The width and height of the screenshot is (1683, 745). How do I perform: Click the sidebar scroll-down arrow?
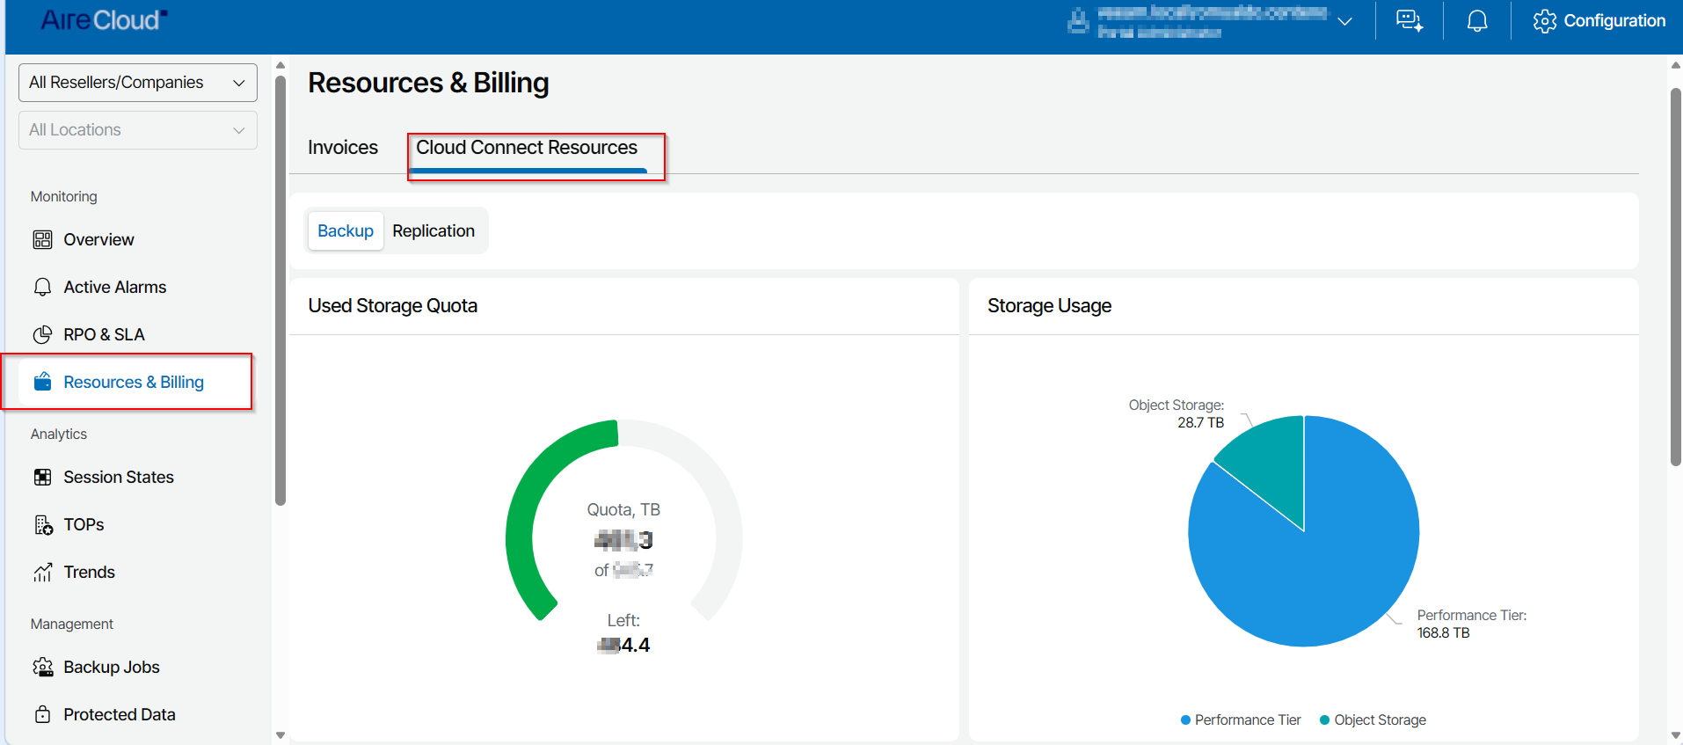pyautogui.click(x=280, y=735)
